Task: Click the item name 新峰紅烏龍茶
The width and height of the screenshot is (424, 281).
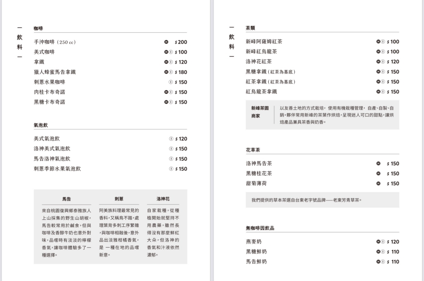Action: pos(262,52)
